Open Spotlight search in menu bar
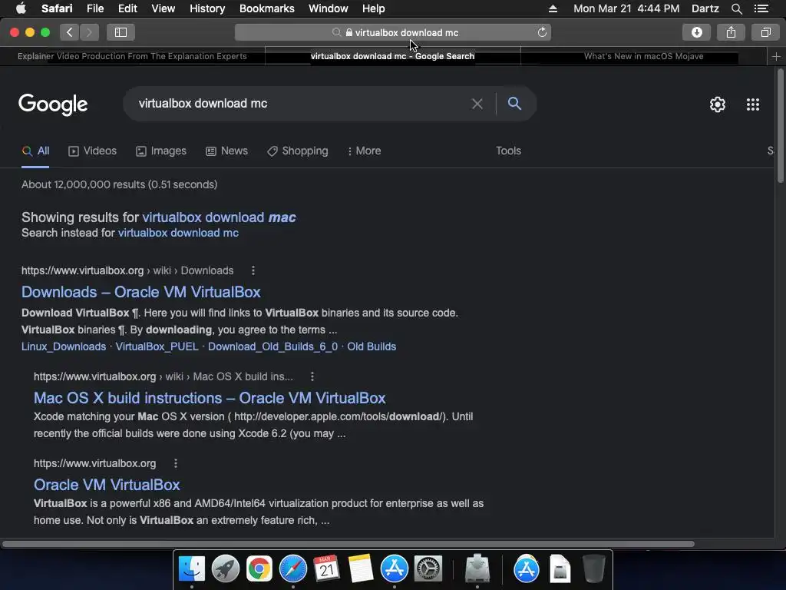The image size is (786, 590). tap(736, 8)
